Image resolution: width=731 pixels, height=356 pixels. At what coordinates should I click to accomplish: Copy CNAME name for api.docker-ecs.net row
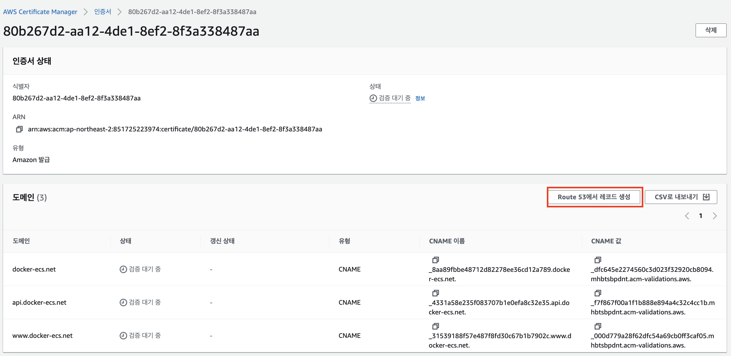point(435,293)
